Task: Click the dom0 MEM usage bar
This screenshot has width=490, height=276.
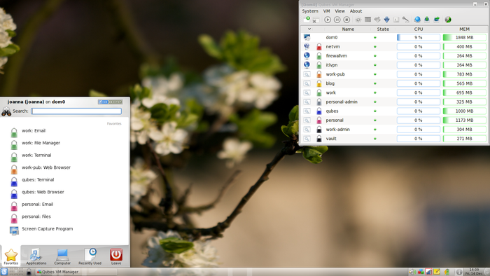Action: 464,38
